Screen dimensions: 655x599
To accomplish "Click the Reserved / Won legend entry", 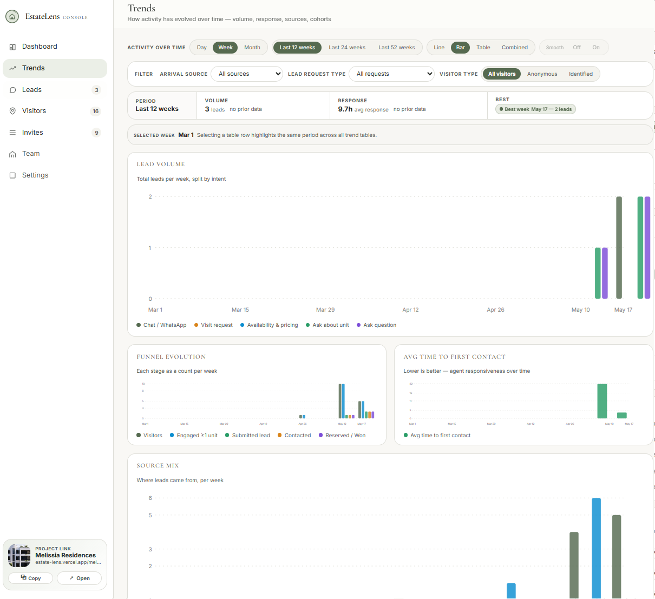I will [342, 436].
